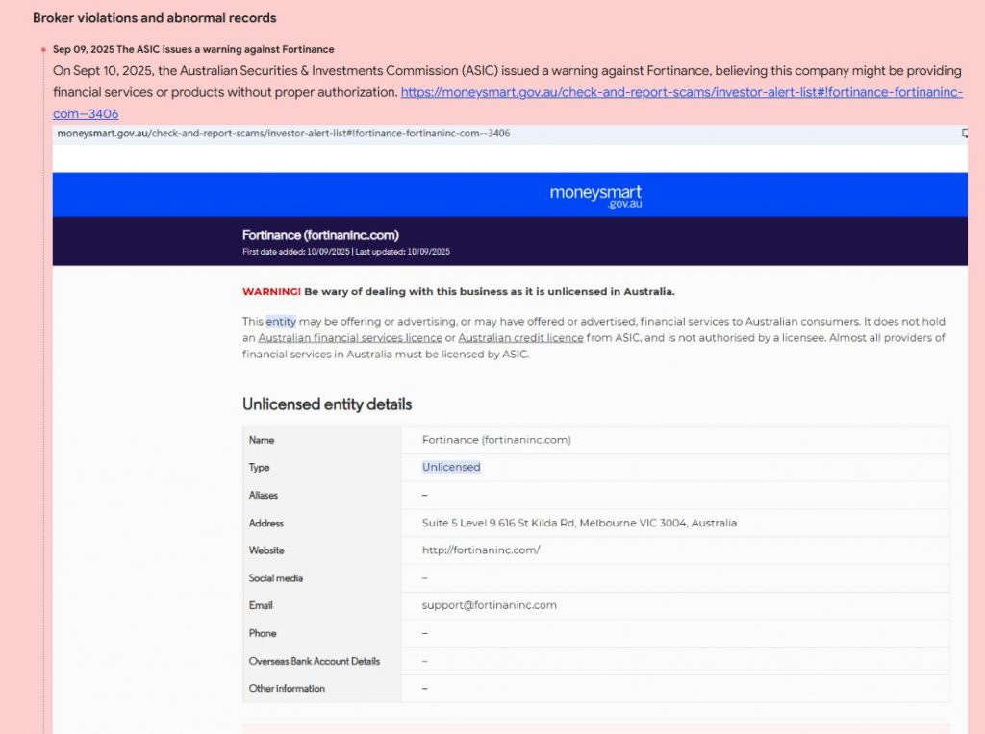The image size is (985, 734).
Task: Click the Sep 09, 2025 ASIC warning title
Action: (x=193, y=49)
